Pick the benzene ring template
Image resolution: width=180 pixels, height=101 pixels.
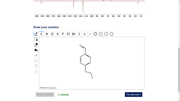(95, 34)
